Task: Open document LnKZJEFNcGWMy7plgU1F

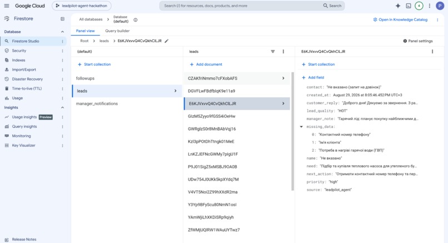Action: pos(237,154)
